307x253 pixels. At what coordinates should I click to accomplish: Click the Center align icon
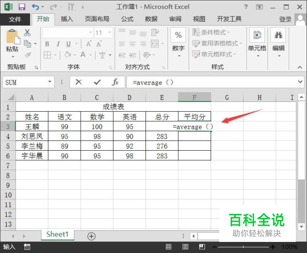tap(133, 44)
